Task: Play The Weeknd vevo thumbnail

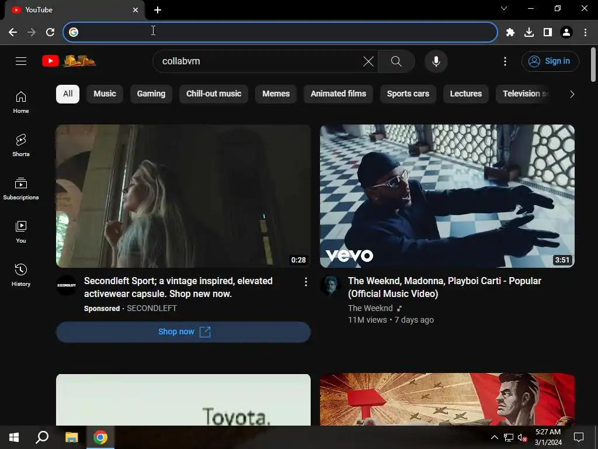Action: [x=447, y=196]
